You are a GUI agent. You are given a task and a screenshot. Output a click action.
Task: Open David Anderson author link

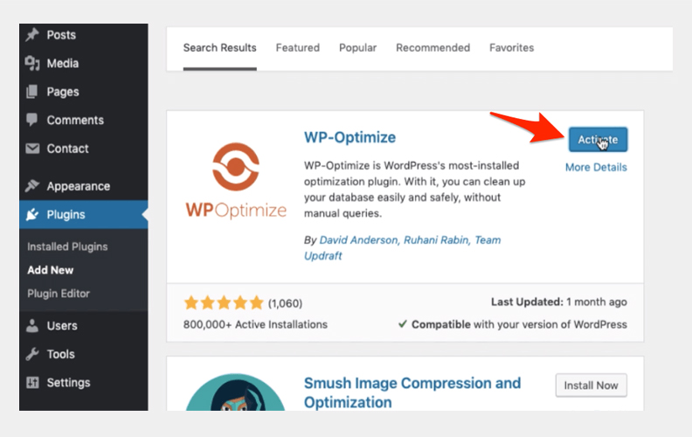pos(358,240)
